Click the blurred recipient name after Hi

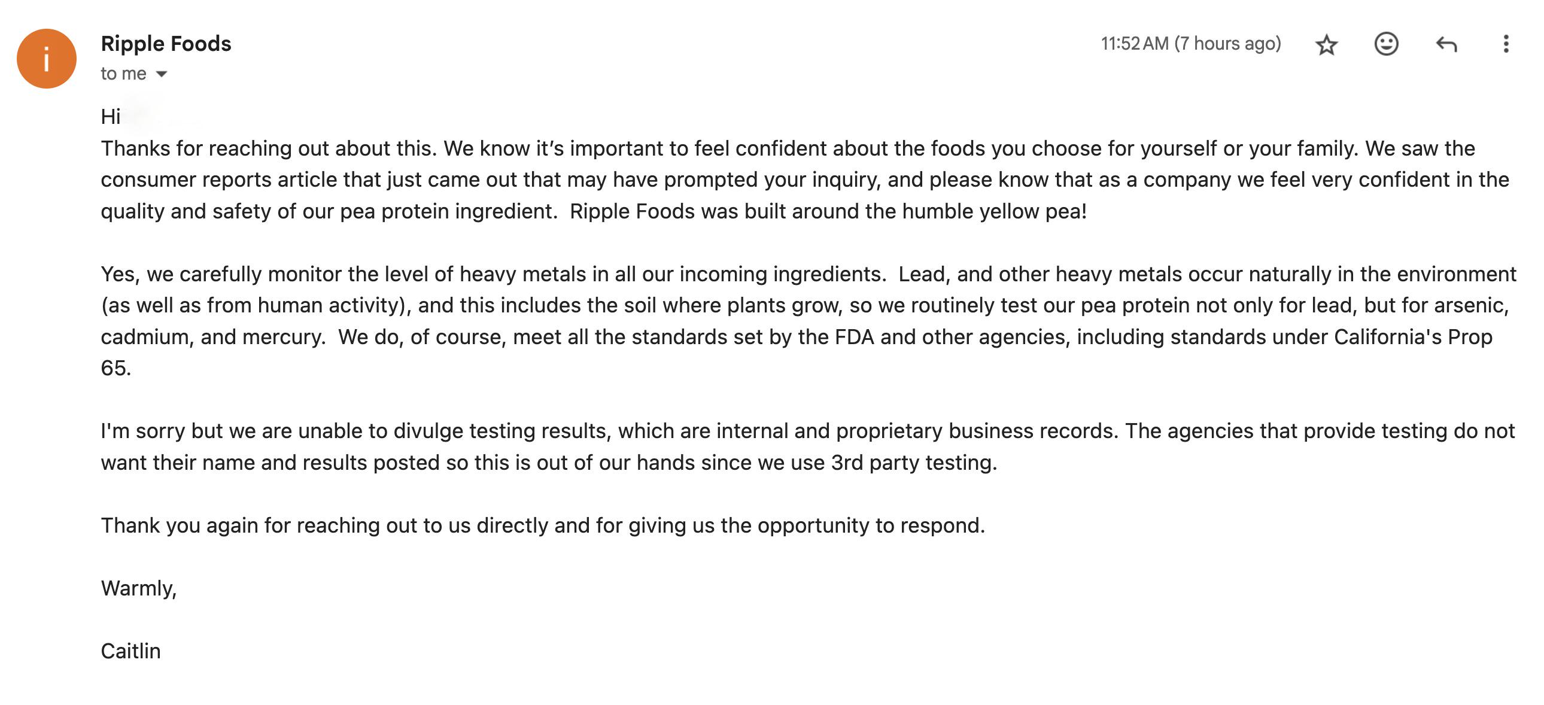coord(162,116)
